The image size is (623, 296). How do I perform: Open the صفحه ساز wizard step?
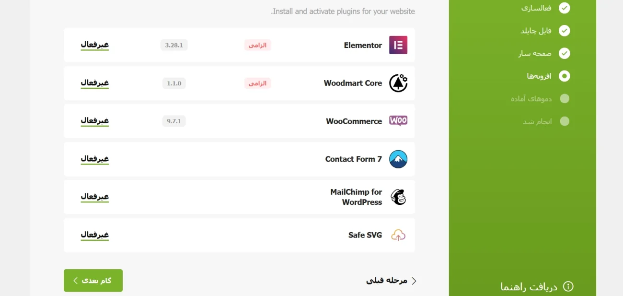[x=535, y=53]
